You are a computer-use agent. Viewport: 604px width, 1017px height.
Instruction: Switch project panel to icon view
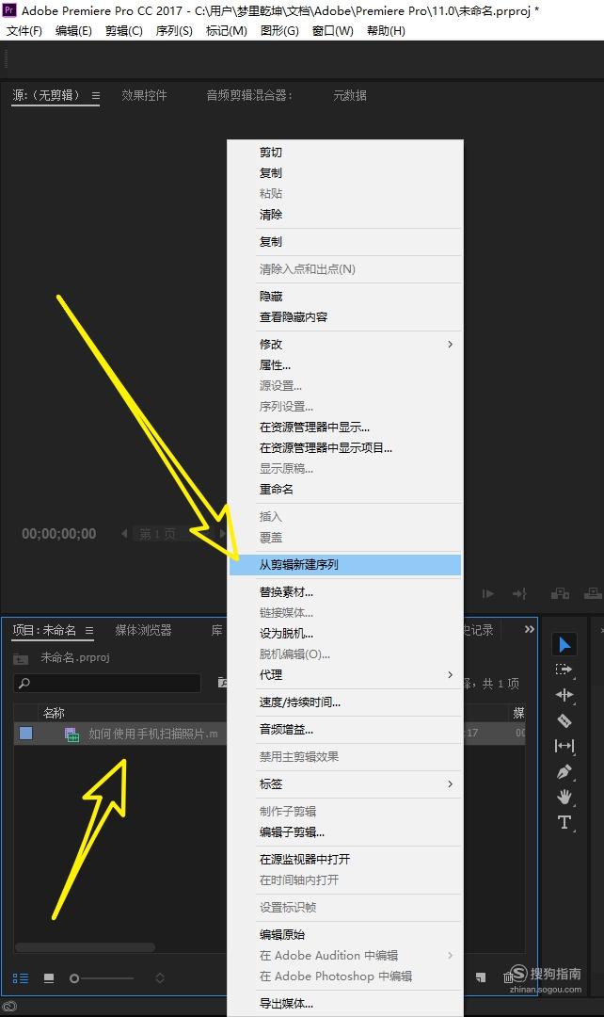click(49, 978)
